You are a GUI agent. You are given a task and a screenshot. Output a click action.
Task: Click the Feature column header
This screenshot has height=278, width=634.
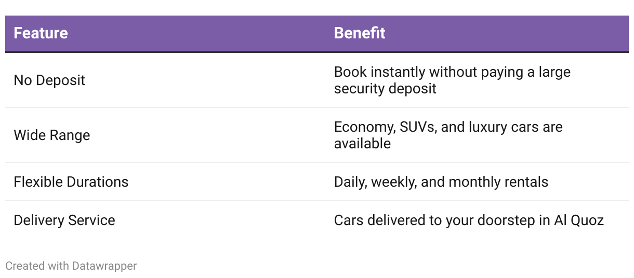(x=41, y=33)
